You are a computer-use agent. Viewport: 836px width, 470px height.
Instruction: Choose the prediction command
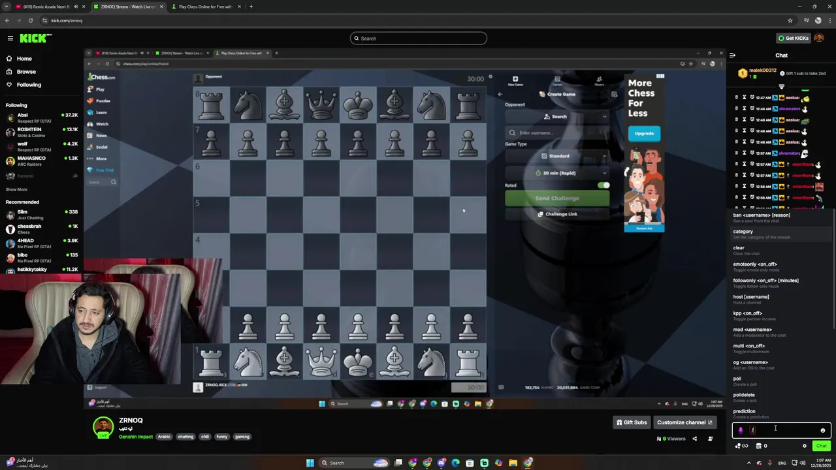click(x=781, y=413)
